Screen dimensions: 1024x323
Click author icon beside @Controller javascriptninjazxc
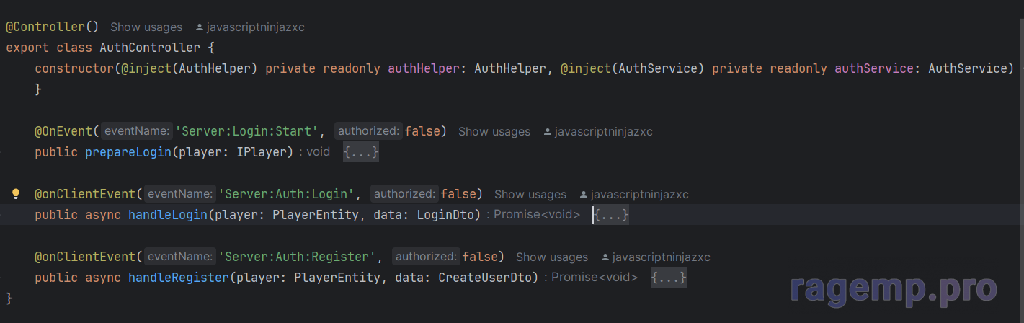200,27
